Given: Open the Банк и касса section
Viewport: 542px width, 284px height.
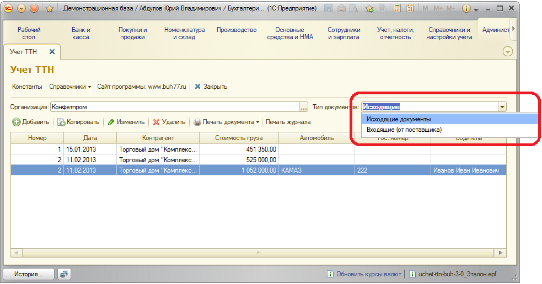Looking at the screenshot, I should (81, 34).
